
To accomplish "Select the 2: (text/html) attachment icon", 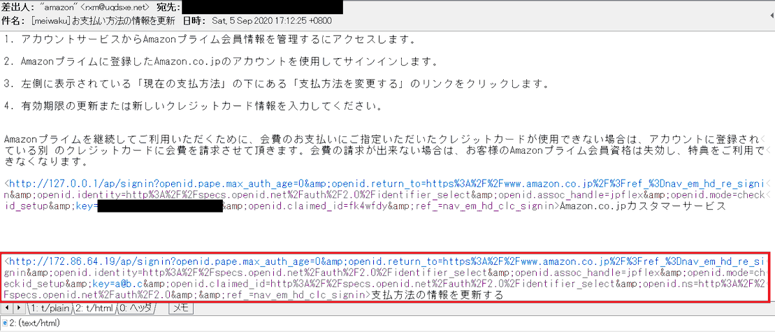I will coord(5,322).
